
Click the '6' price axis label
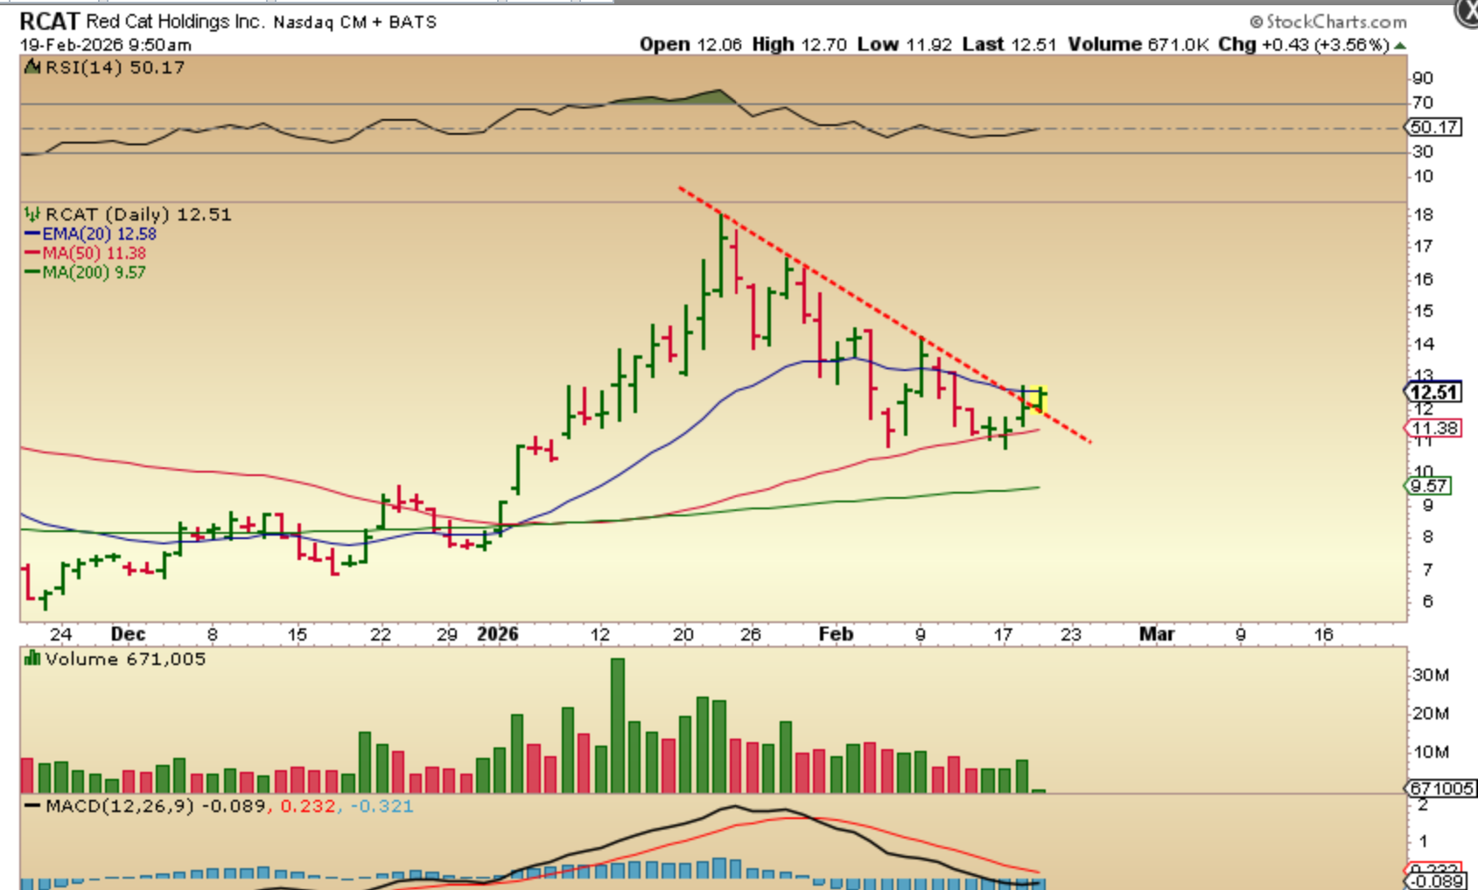point(1427,601)
